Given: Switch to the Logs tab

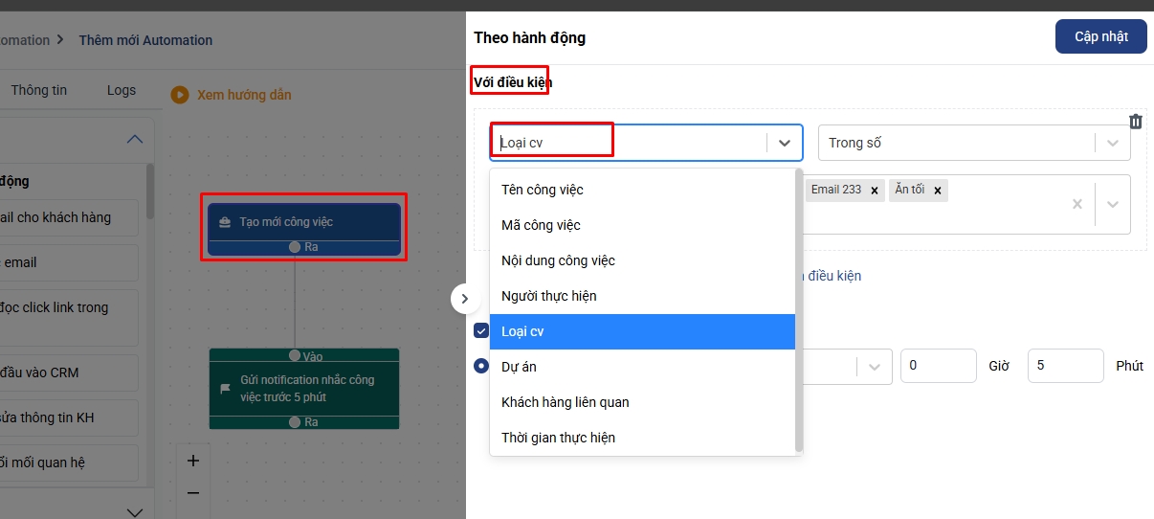Looking at the screenshot, I should point(122,90).
